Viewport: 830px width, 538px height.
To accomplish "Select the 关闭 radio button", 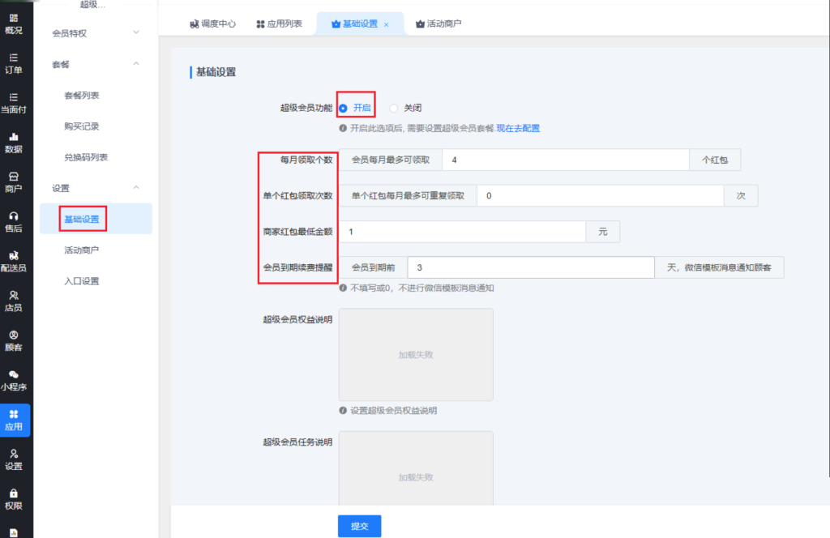I will point(394,108).
